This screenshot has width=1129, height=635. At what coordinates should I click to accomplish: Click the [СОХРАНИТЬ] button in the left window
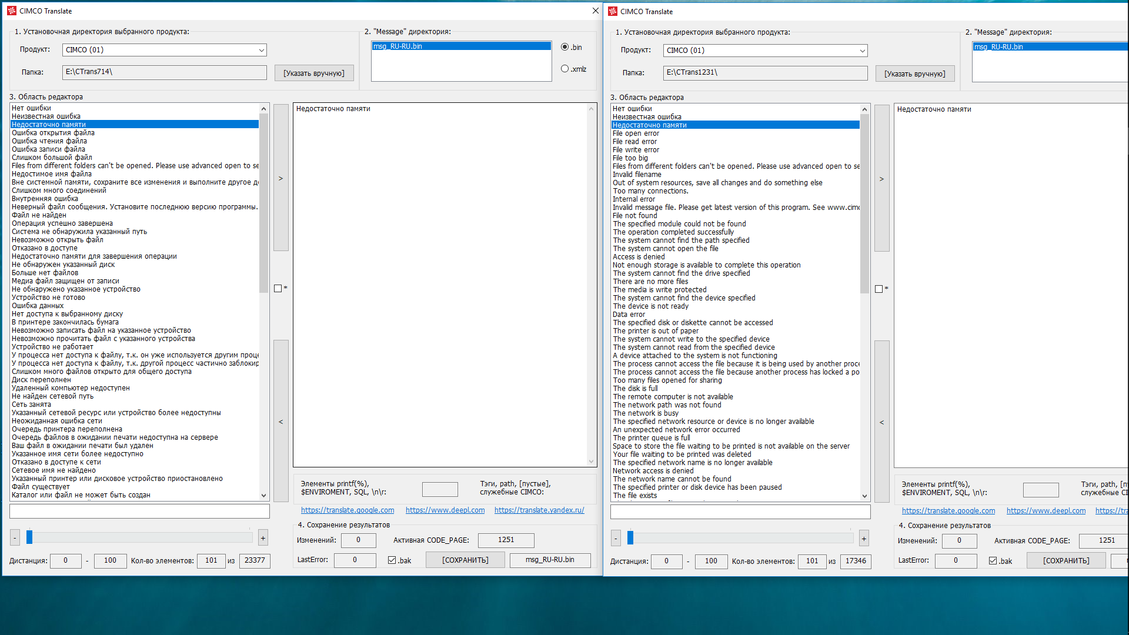pyautogui.click(x=465, y=560)
